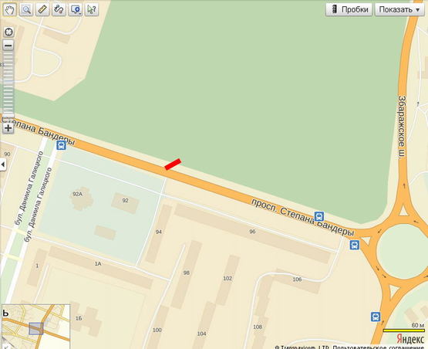Click bus stop icon beside просп. Степана Бандеры label
The width and height of the screenshot is (428, 349).
[x=319, y=216]
